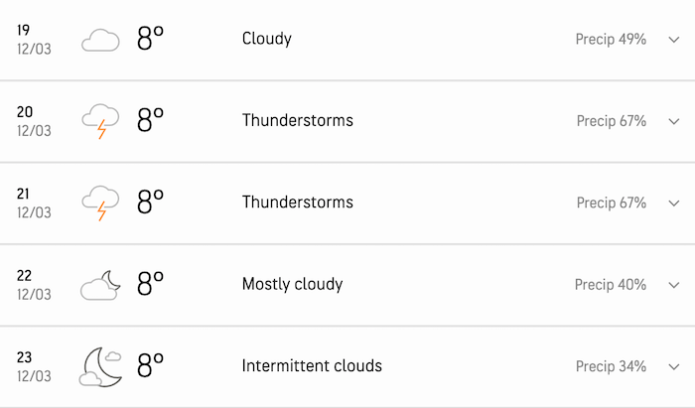Click the 'Mostly cloudy' description
The image size is (695, 408).
(292, 284)
